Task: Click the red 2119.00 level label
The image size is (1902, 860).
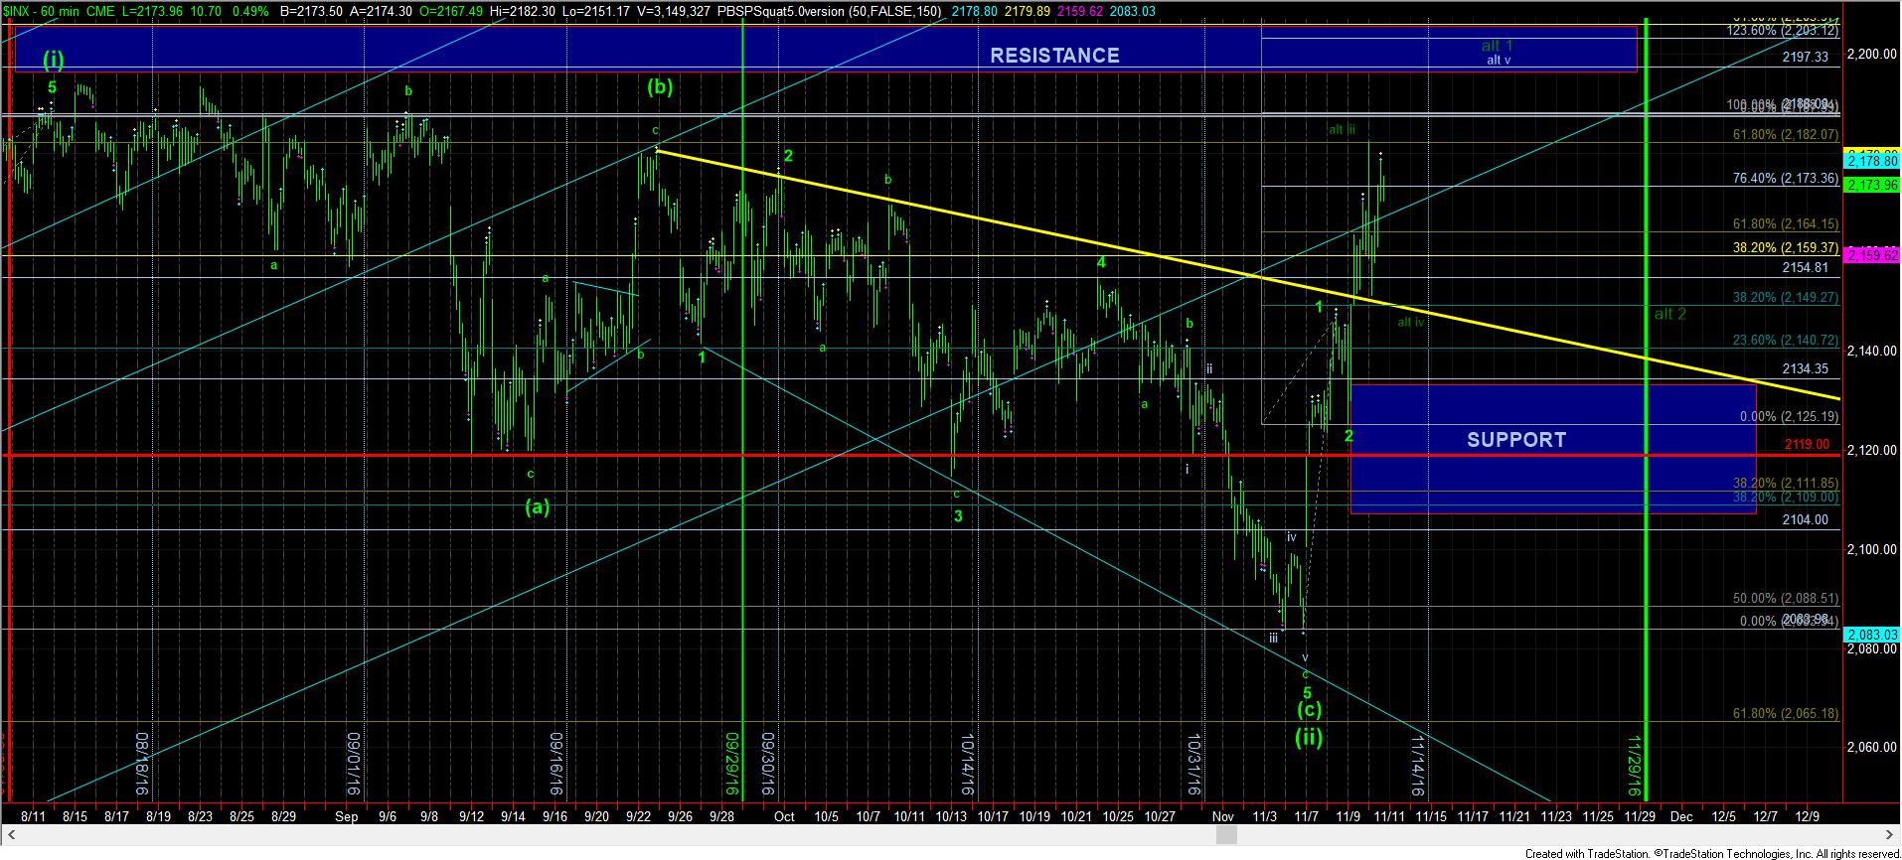Action: coord(1806,445)
